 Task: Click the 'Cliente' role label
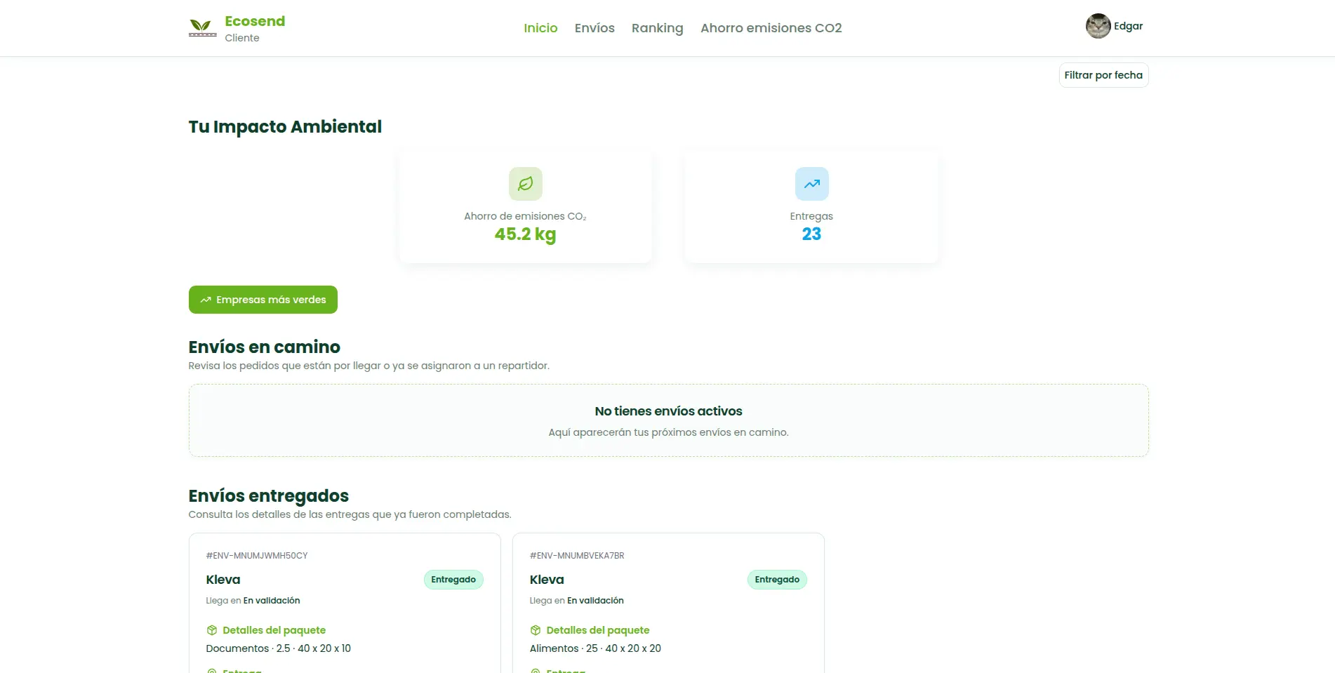tap(242, 38)
